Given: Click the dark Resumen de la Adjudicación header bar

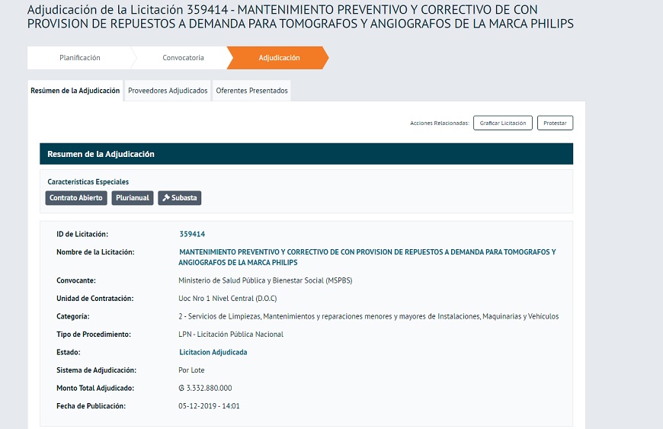Looking at the screenshot, I should coord(306,154).
